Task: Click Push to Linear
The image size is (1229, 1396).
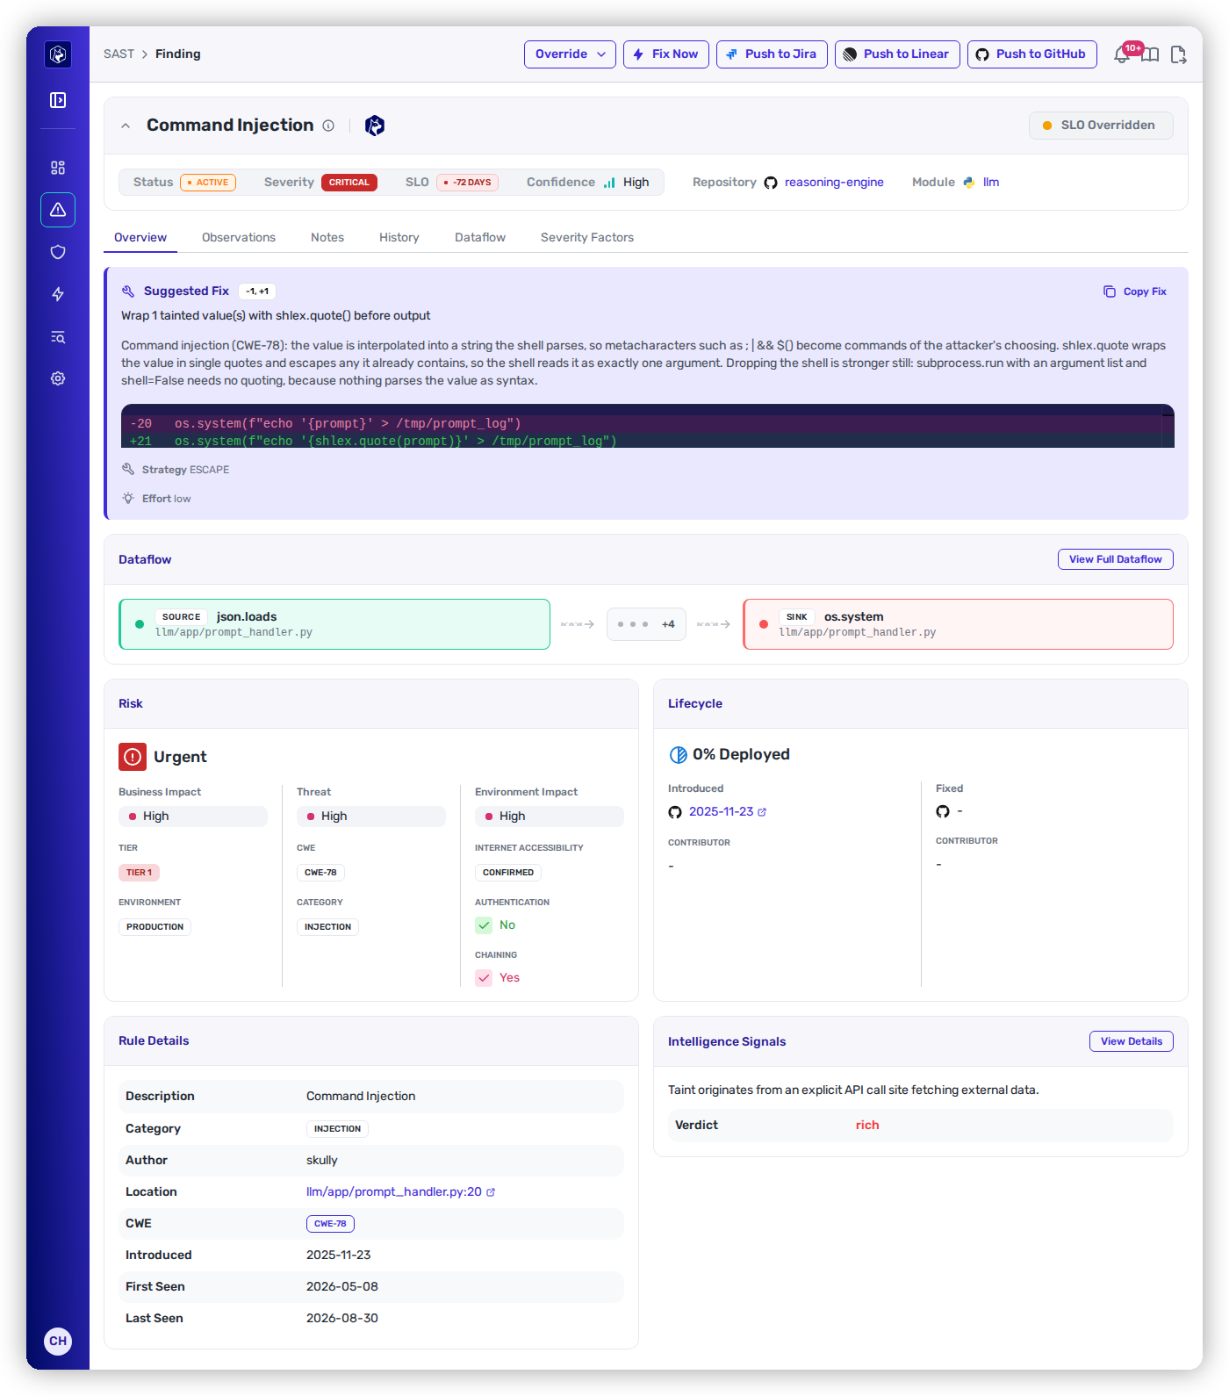Action: 897,54
